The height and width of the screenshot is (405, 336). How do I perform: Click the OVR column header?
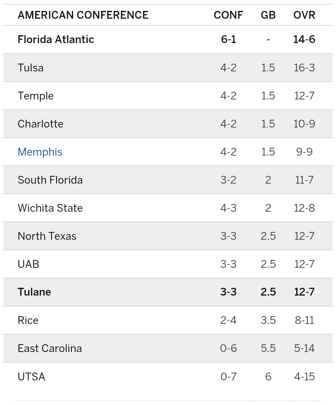click(x=304, y=15)
